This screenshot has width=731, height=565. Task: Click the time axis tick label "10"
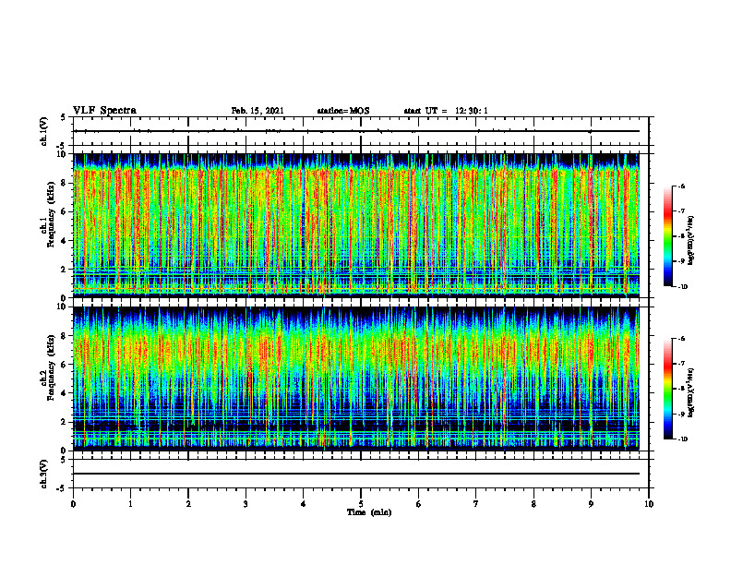click(x=649, y=504)
